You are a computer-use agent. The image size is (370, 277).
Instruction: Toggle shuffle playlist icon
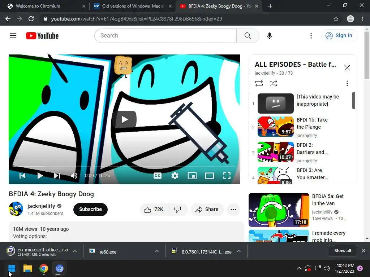click(273, 83)
